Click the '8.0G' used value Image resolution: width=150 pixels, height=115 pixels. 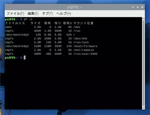click(48, 35)
